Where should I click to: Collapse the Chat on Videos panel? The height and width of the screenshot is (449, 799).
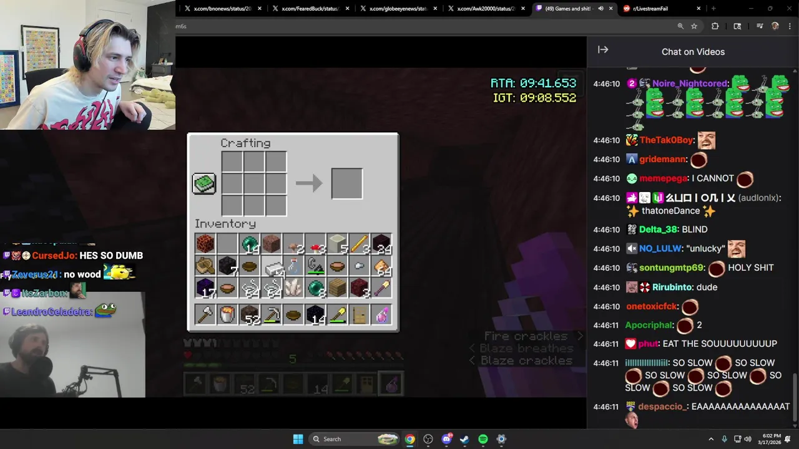click(x=603, y=50)
